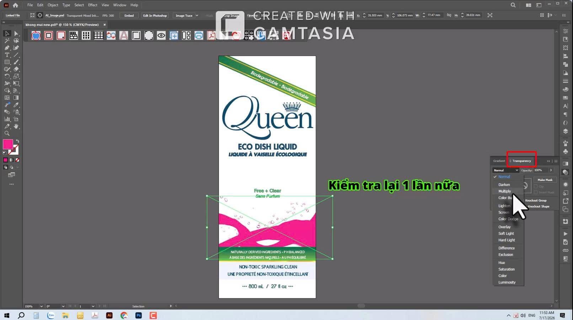Click the QR code plugin icon
This screenshot has height=320, width=573.
(x=249, y=35)
